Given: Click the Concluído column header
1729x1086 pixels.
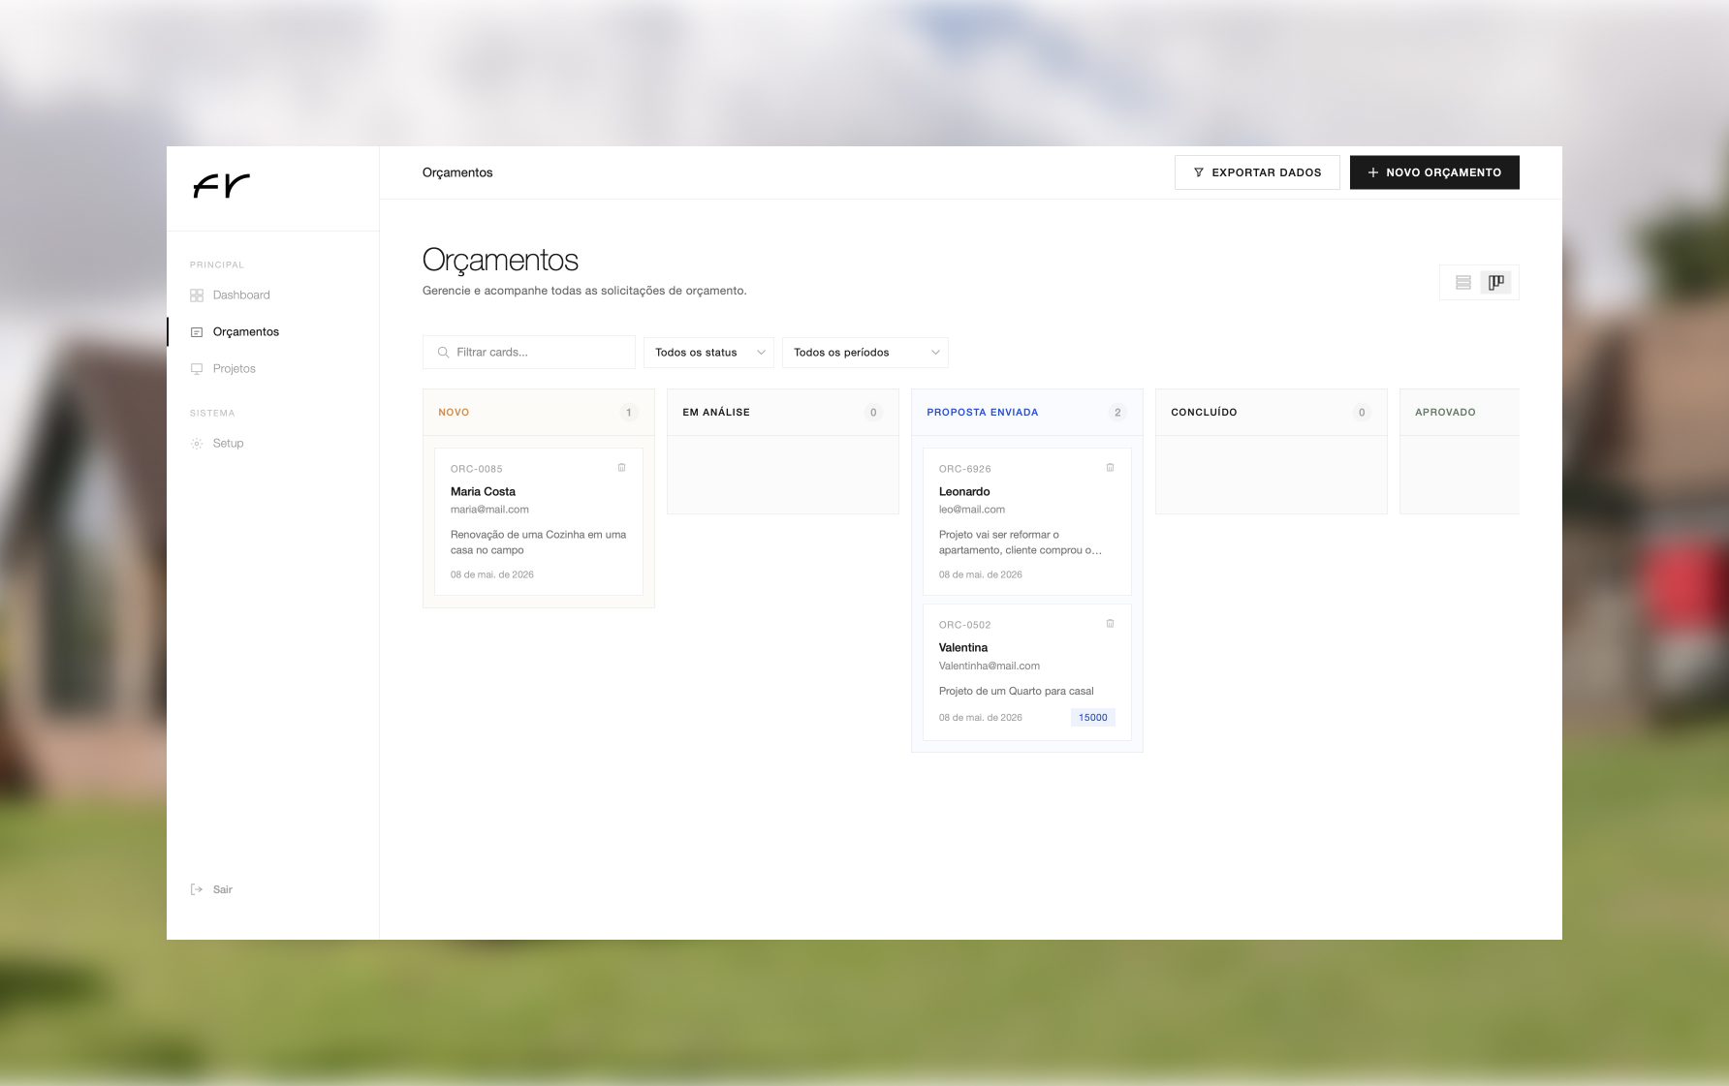Looking at the screenshot, I should (x=1272, y=413).
